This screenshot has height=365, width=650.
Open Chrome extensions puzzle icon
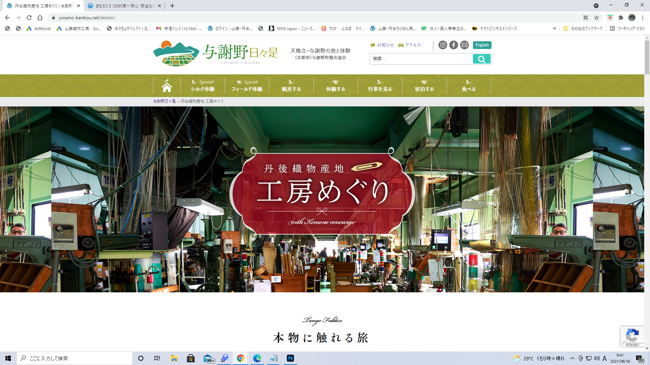click(621, 18)
